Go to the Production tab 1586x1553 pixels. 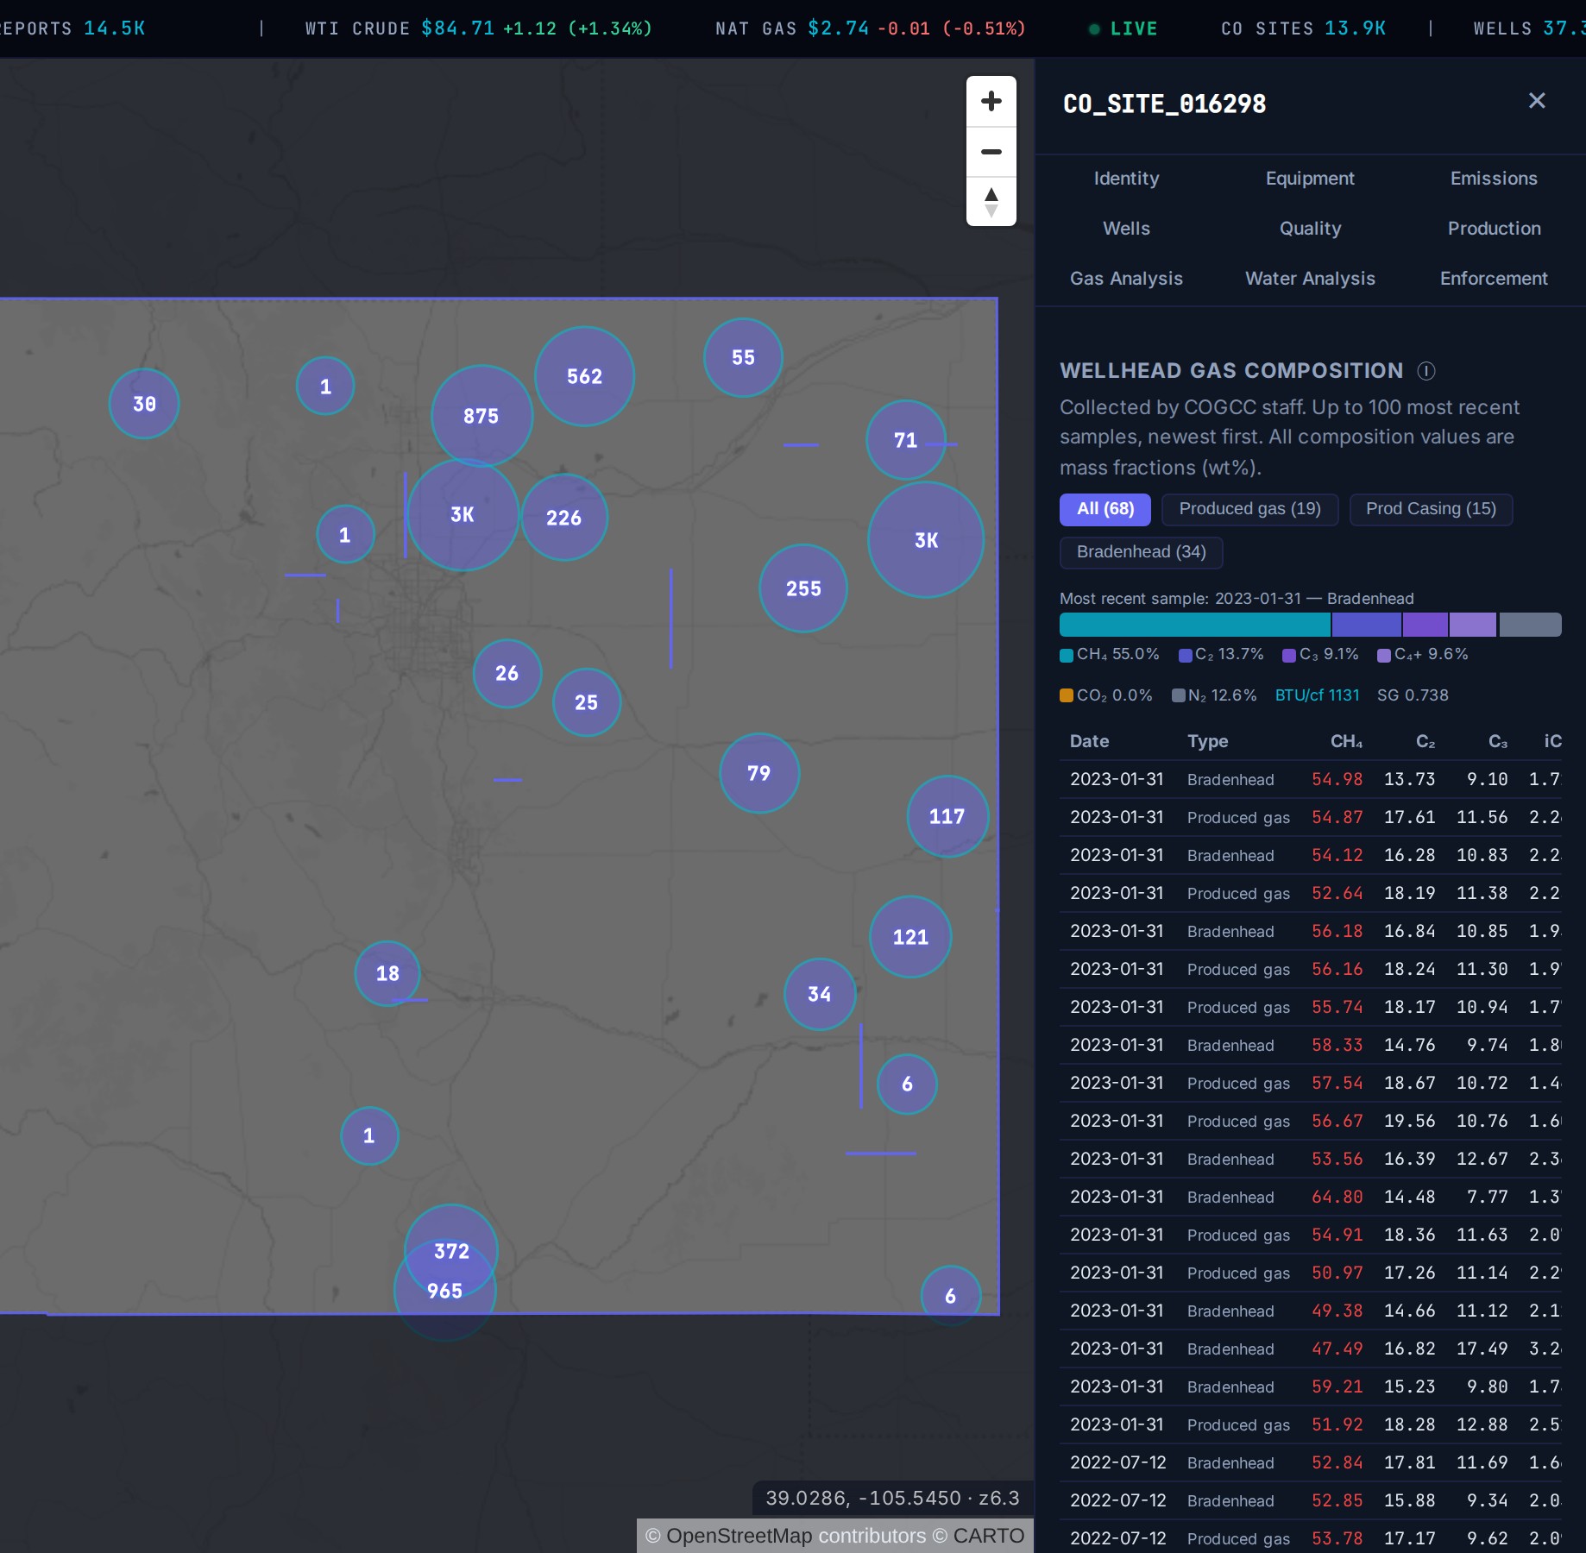coord(1494,229)
